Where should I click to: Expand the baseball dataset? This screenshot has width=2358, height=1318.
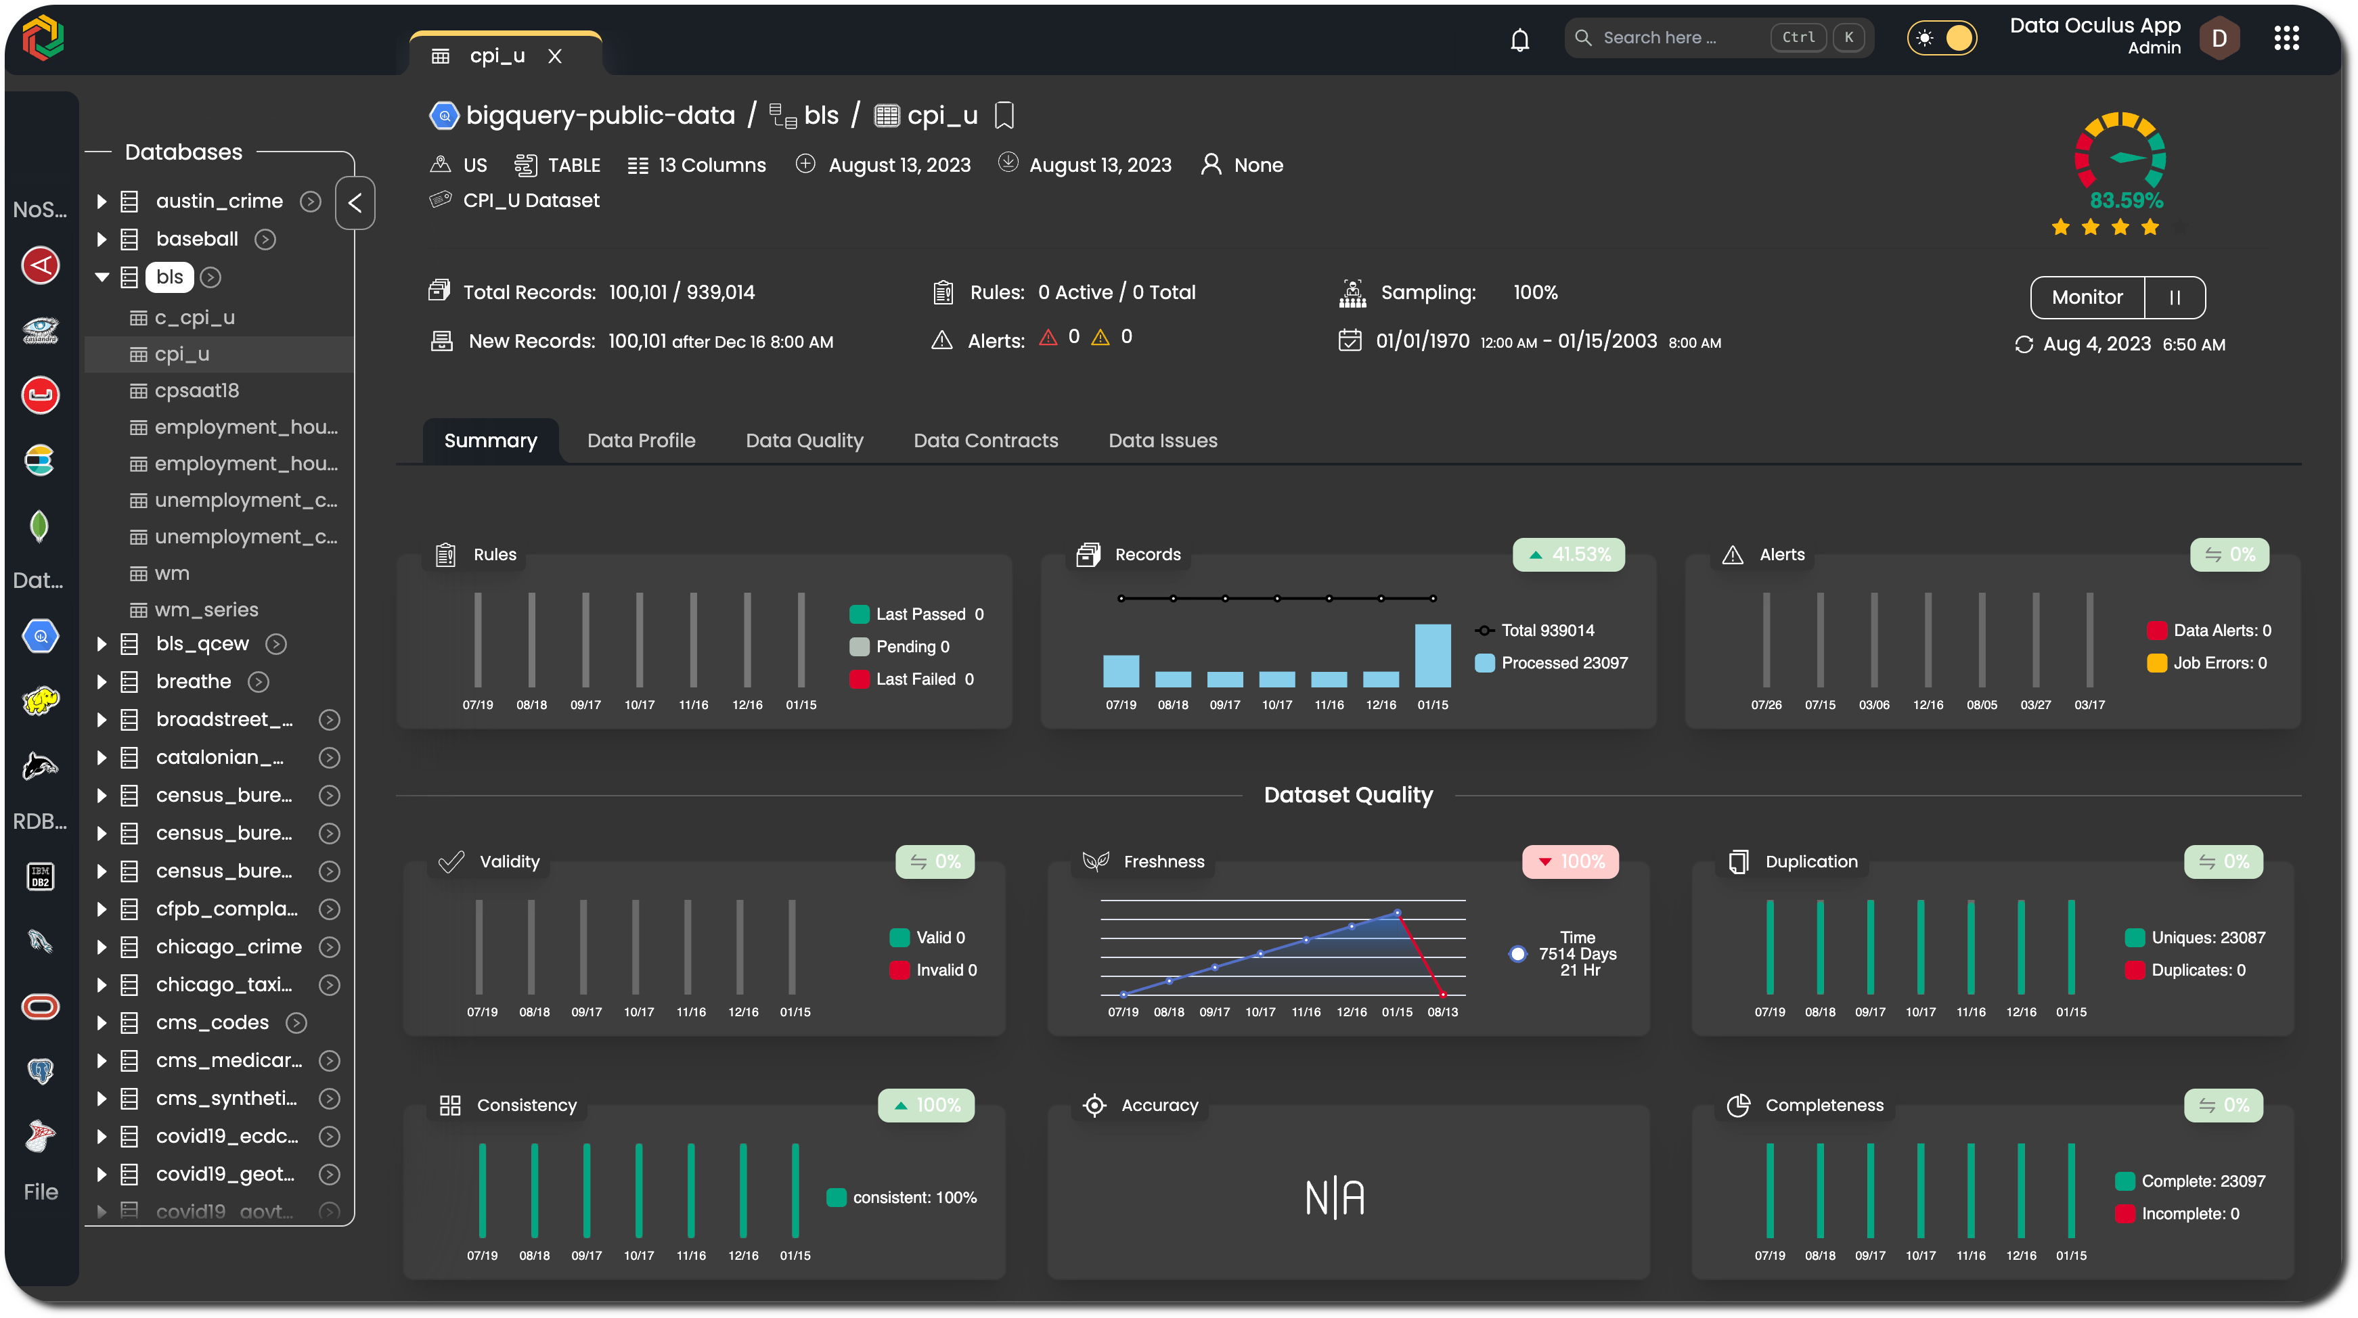pyautogui.click(x=102, y=240)
